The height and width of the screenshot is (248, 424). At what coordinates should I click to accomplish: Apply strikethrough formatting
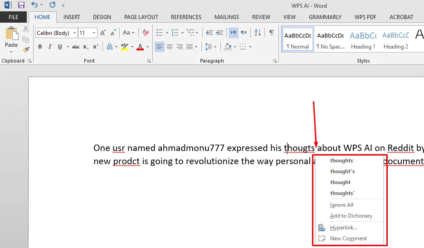coord(76,47)
